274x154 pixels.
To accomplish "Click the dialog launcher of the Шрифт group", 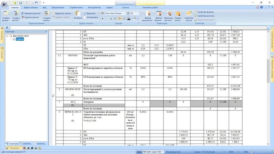I will 139,23.
